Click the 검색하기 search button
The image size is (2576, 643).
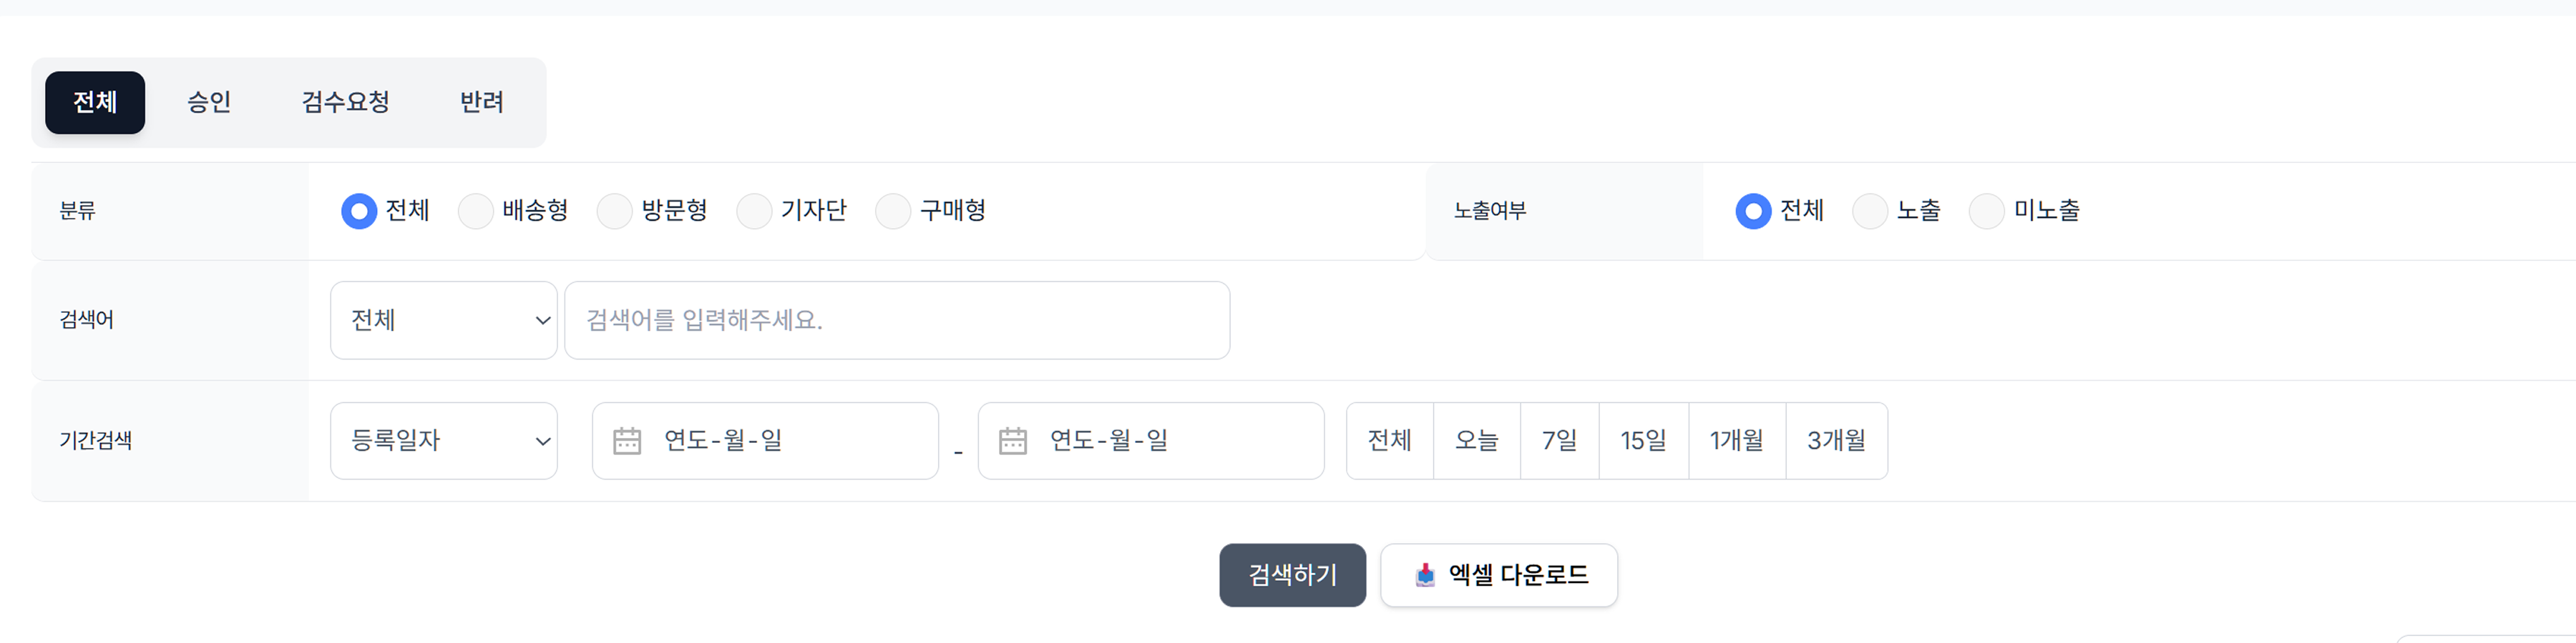[x=1292, y=575]
